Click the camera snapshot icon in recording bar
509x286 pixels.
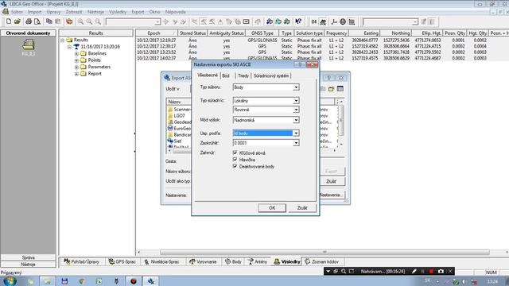441,271
